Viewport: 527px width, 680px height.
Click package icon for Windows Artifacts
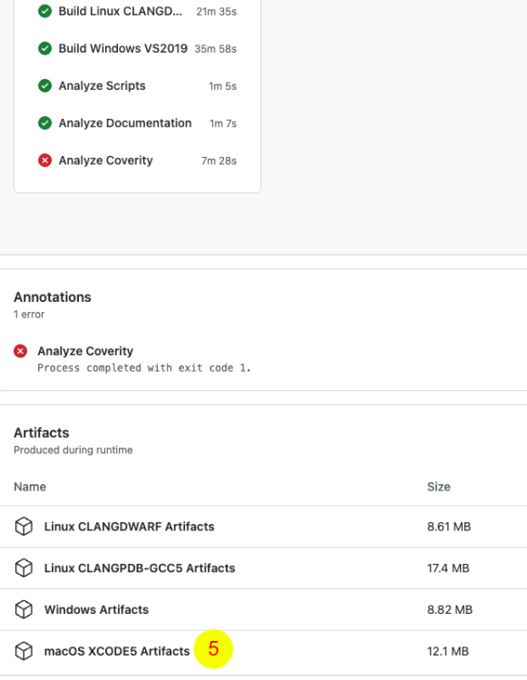(x=24, y=610)
